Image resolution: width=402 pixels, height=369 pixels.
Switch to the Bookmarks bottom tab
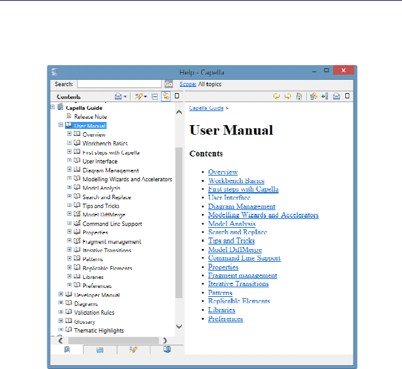point(167,350)
